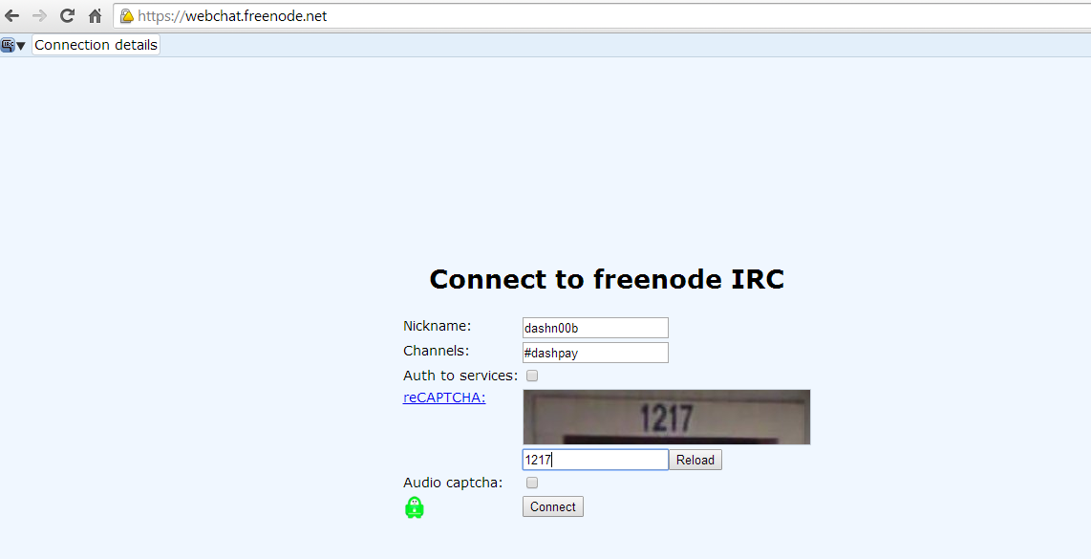Focus the Nickname field containing dashn00b
1091x559 pixels.
pyautogui.click(x=595, y=328)
